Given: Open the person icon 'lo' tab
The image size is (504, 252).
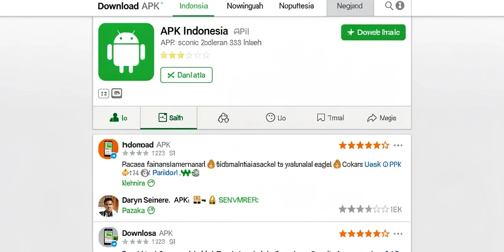Looking at the screenshot, I should pos(118,118).
